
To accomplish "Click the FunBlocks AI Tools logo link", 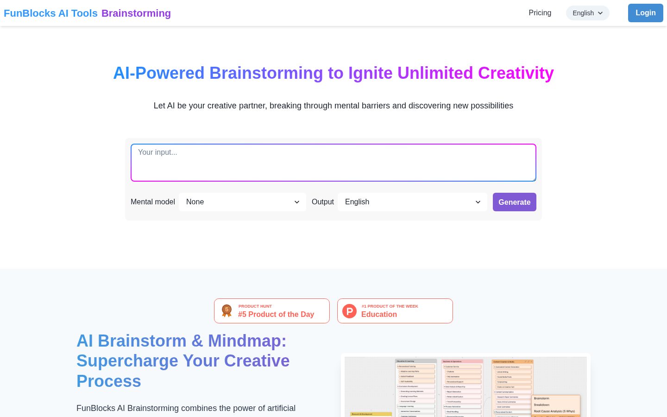I will click(x=50, y=13).
